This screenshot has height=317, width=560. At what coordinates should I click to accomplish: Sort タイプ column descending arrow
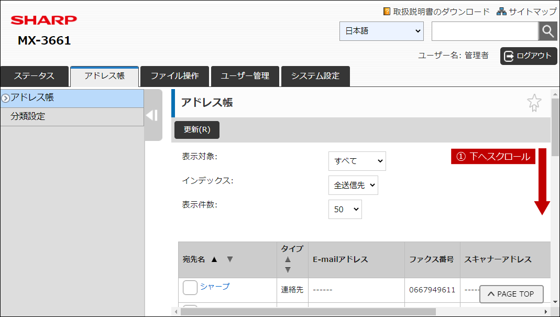(288, 269)
